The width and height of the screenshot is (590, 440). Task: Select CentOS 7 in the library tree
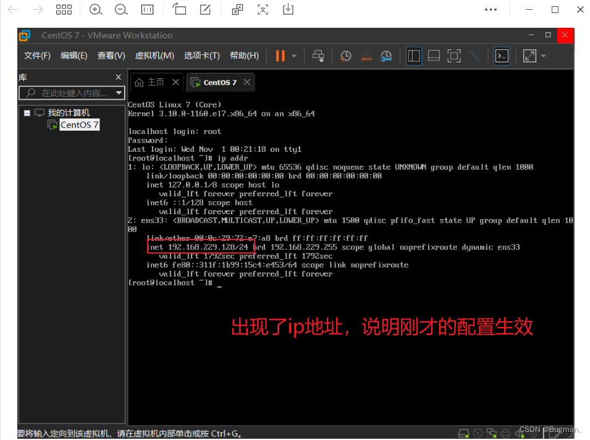pos(80,125)
